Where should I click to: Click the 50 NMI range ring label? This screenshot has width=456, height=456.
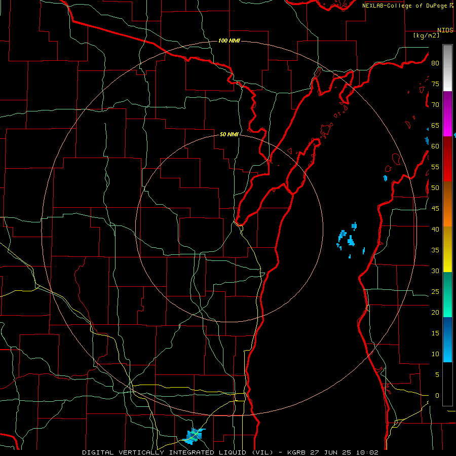point(229,134)
